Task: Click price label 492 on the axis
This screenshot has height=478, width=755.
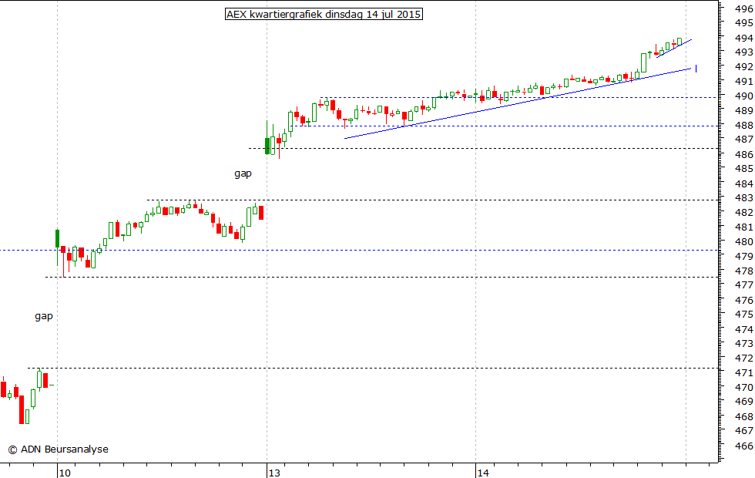Action: point(744,66)
